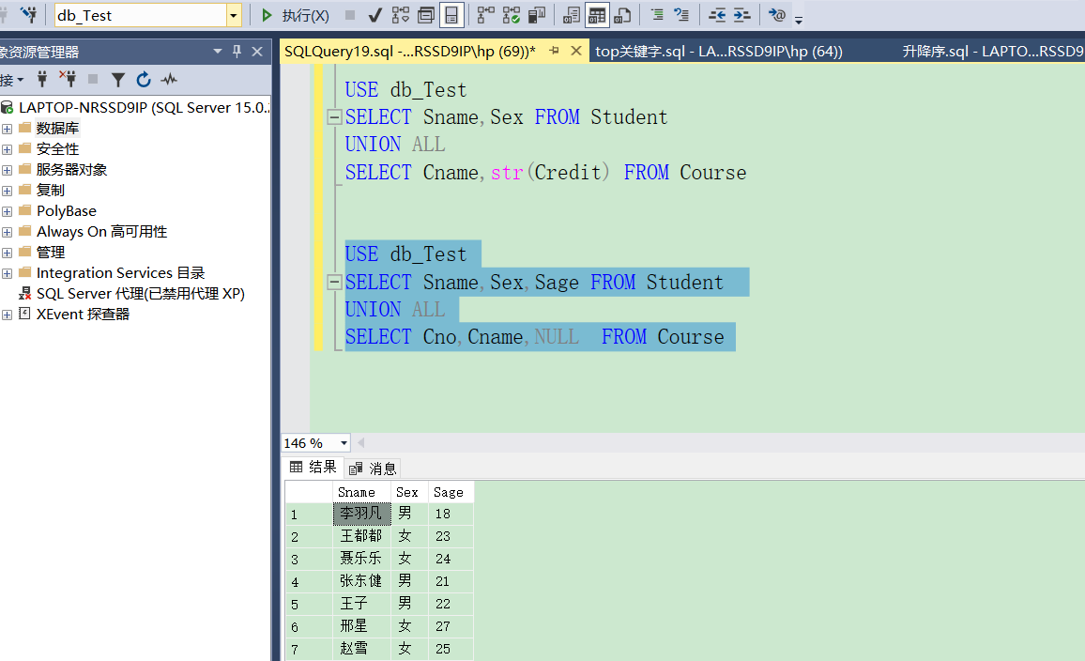Viewport: 1085px width, 661px height.
Task: Expand the XEvent 探查器 node
Action: [7, 315]
